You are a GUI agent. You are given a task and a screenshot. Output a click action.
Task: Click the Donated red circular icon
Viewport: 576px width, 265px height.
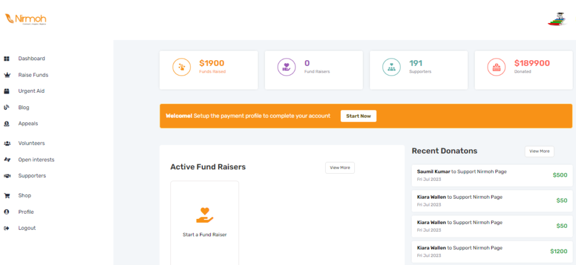pyautogui.click(x=497, y=68)
